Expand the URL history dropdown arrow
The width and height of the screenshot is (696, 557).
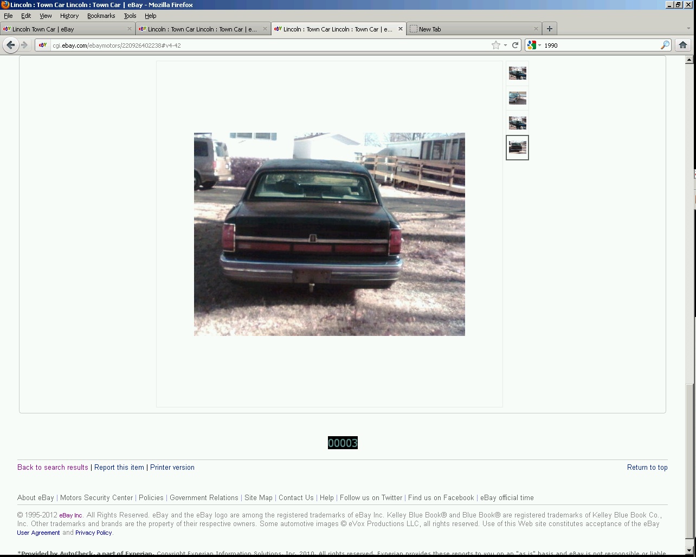point(505,46)
